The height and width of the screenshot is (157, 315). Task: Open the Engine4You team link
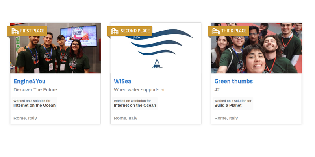[x=29, y=81]
